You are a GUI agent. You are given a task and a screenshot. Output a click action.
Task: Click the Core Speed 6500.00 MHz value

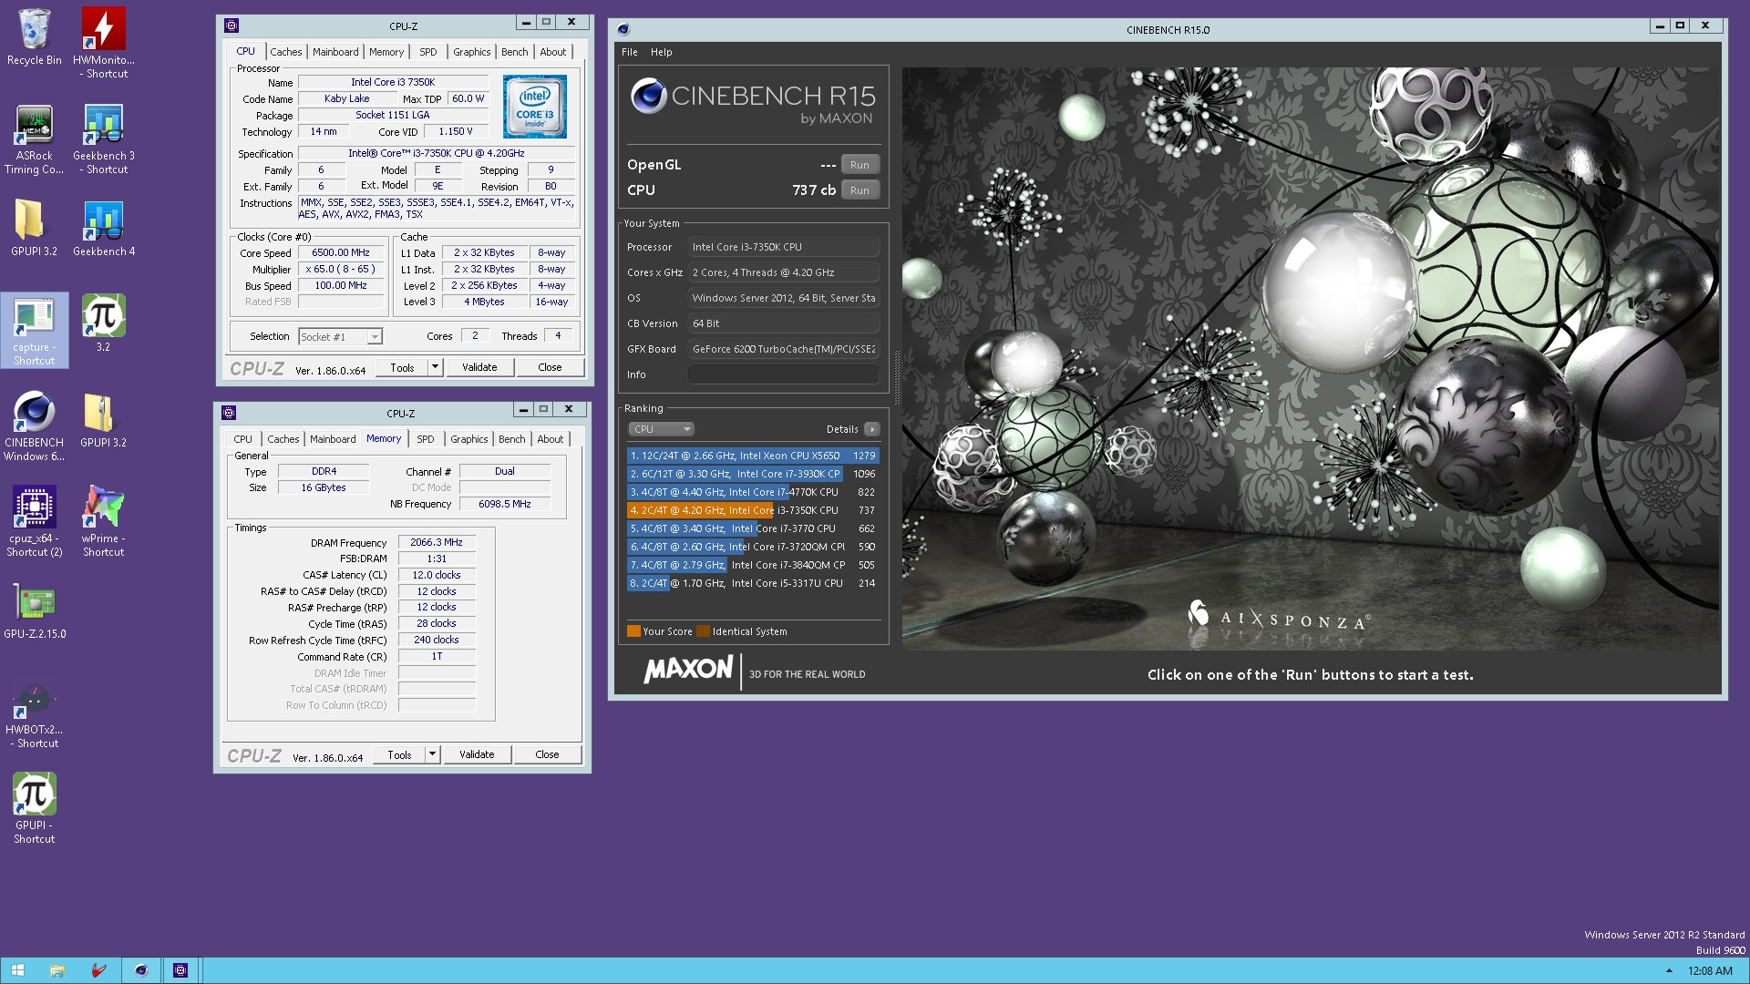point(340,252)
